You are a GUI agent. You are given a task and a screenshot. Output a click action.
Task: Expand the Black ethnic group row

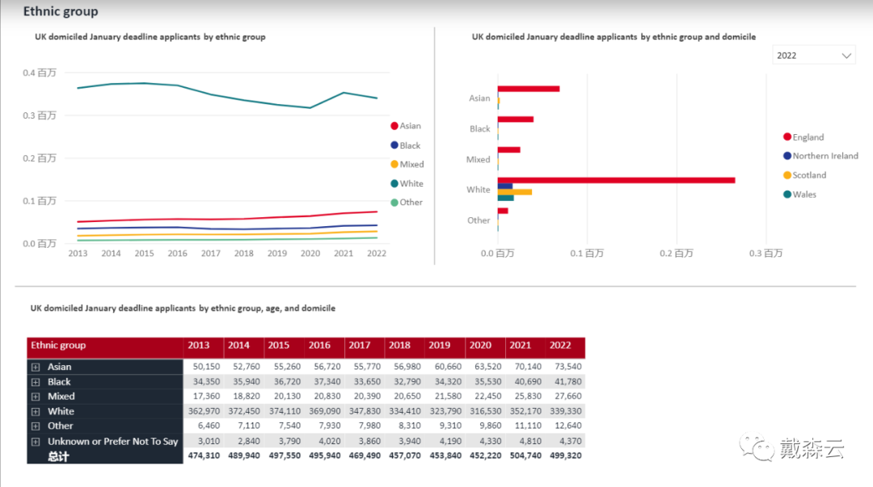pos(36,382)
